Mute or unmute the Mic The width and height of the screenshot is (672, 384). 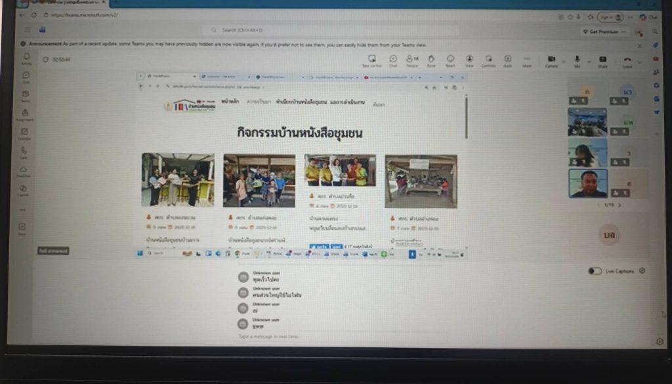577,60
